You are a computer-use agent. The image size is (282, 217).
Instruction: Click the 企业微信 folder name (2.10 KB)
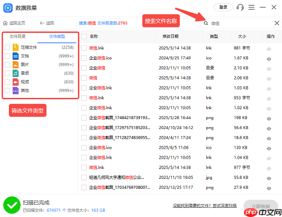coord(97,68)
